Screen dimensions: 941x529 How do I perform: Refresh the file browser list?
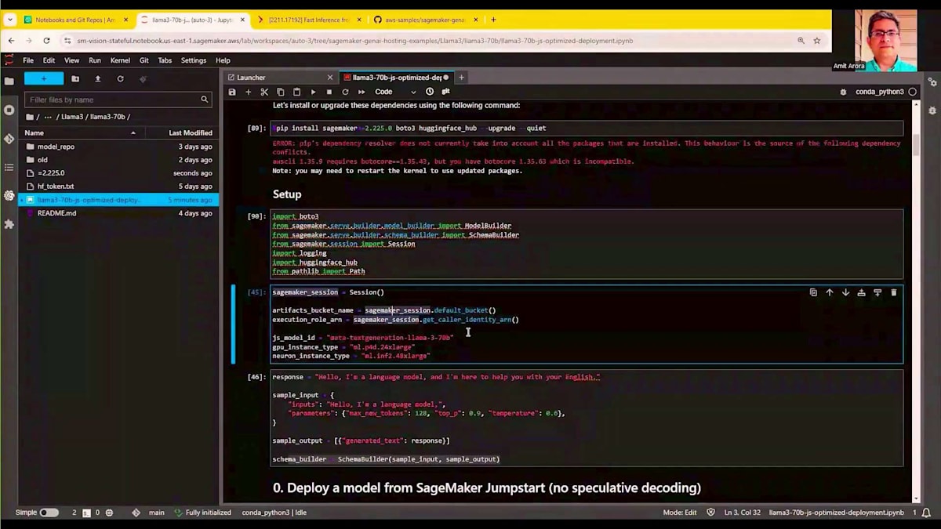click(120, 78)
